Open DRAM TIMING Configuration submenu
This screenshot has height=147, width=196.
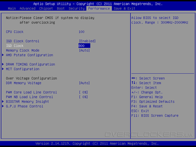click(x=30, y=64)
